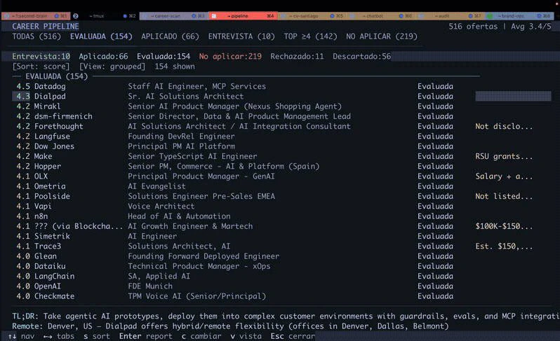The height and width of the screenshot is (341, 560).
Task: Switch to the brand-ops terminal tab
Action: click(519, 16)
